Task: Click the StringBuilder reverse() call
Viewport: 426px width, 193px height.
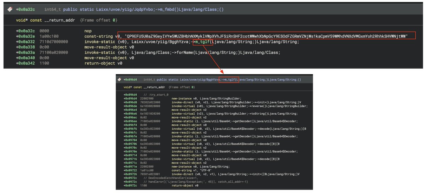Action: (240, 106)
